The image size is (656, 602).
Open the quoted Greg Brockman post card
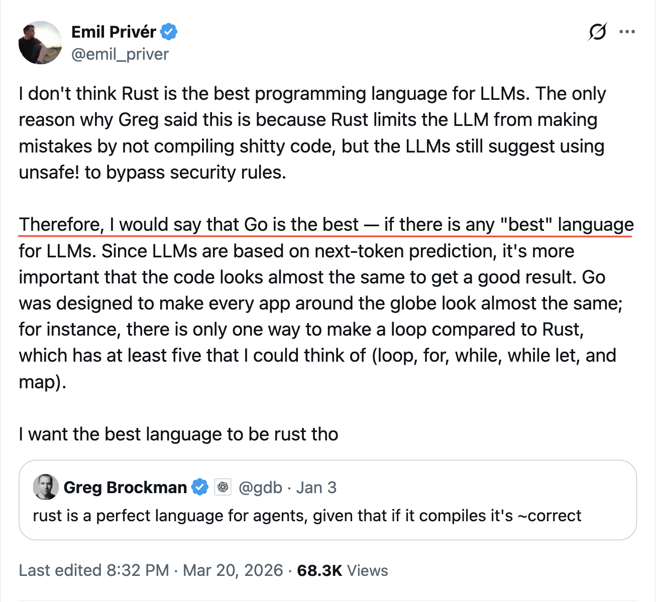point(327,500)
